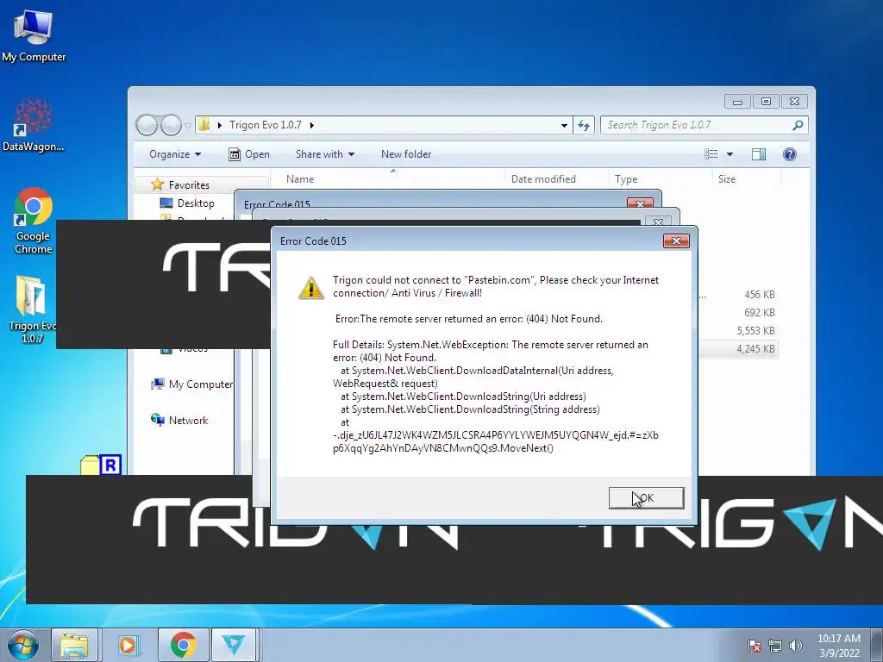The height and width of the screenshot is (662, 883).
Task: Open the Organize menu
Action: pos(174,154)
